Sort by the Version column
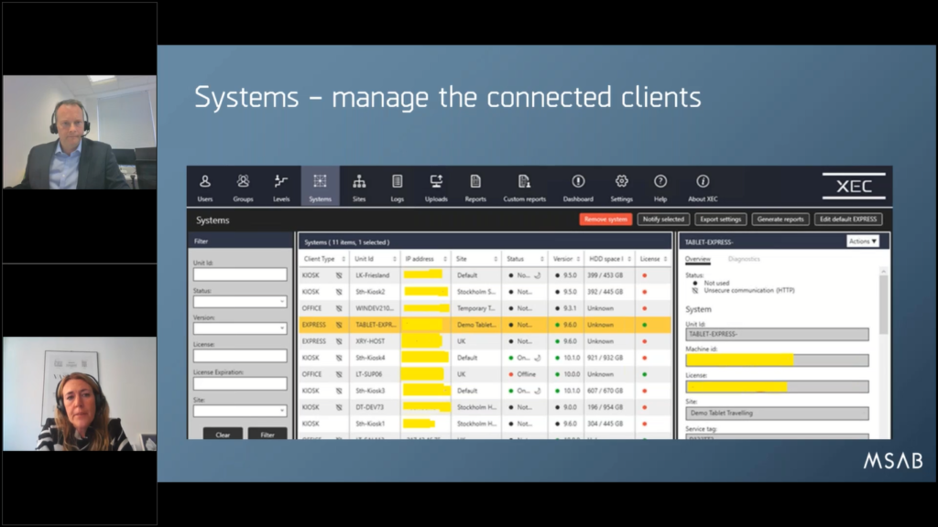The height and width of the screenshot is (527, 938). 566,259
